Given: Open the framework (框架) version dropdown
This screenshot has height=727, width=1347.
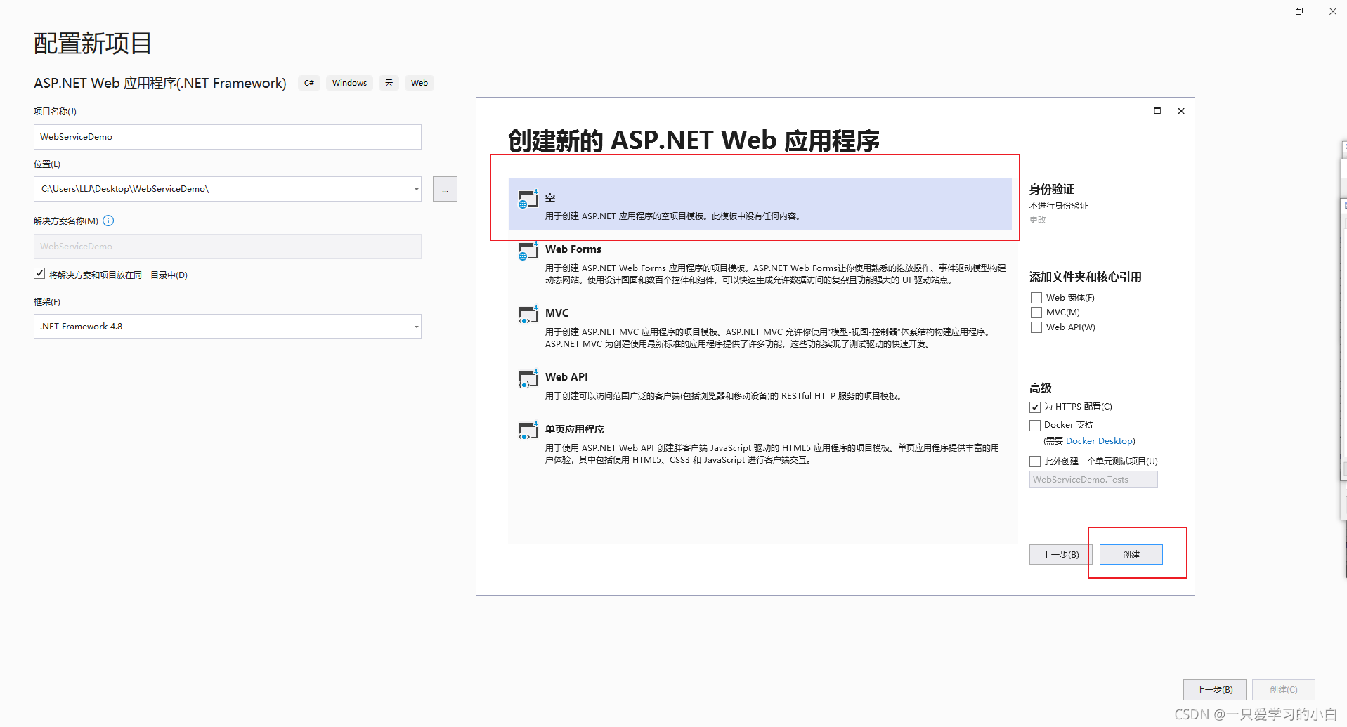Looking at the screenshot, I should [x=416, y=327].
